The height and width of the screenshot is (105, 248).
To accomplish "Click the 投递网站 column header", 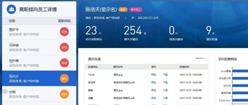I will [x=93, y=67].
